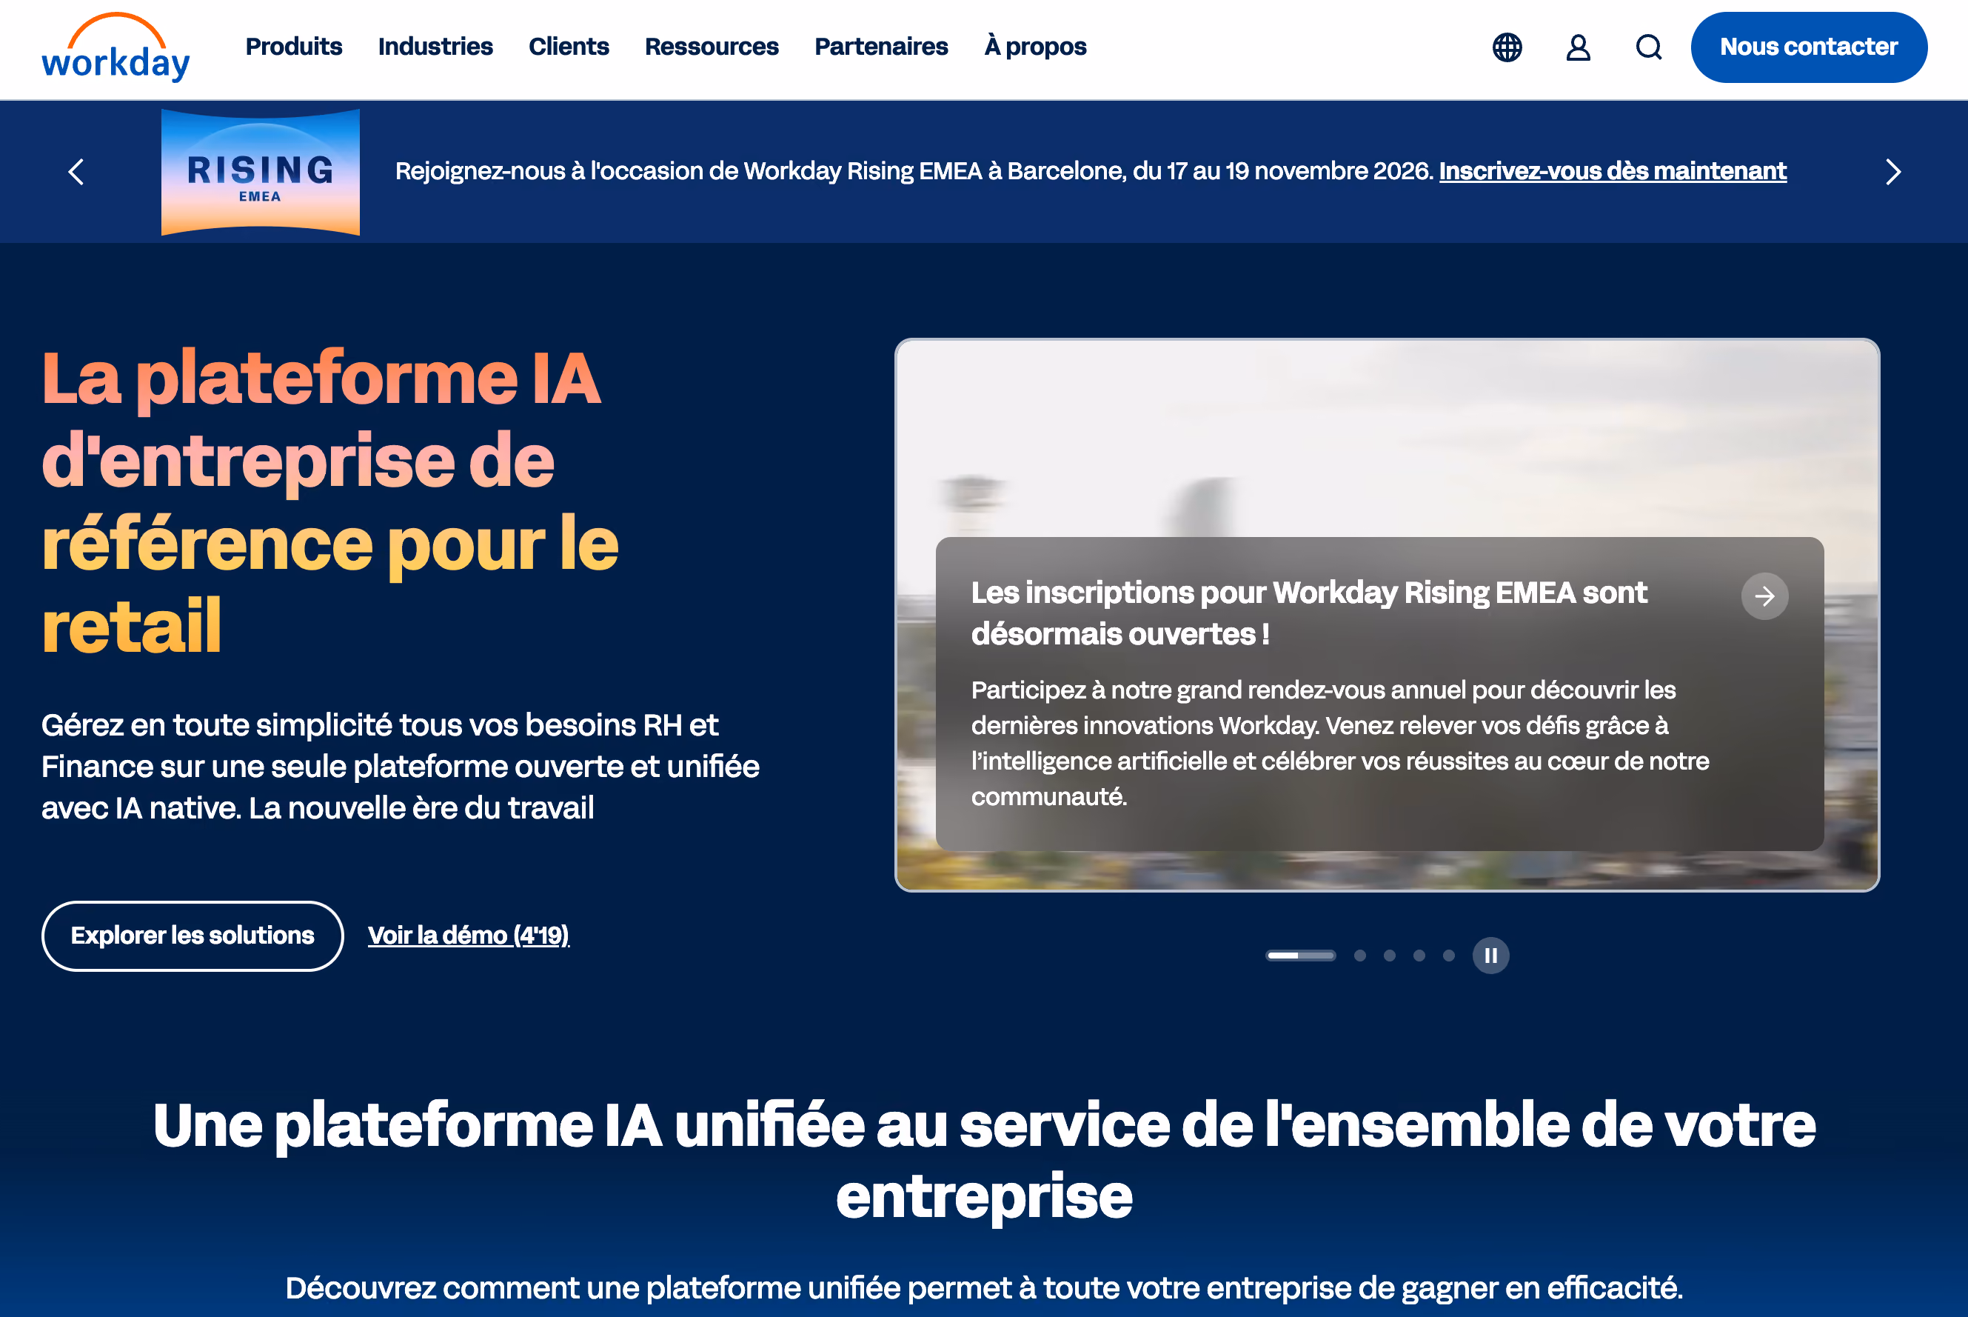This screenshot has height=1317, width=1968.
Task: Follow the Inscrivez-vous dès maintenant link
Action: point(1612,170)
